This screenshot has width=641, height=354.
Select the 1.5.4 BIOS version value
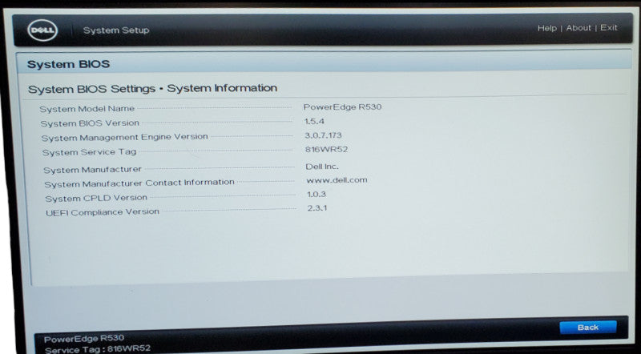tap(314, 122)
